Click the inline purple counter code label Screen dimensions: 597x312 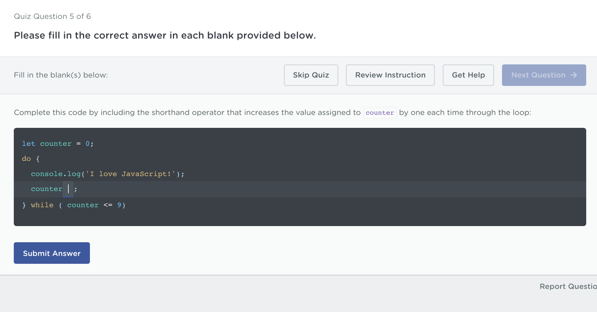pyautogui.click(x=380, y=113)
